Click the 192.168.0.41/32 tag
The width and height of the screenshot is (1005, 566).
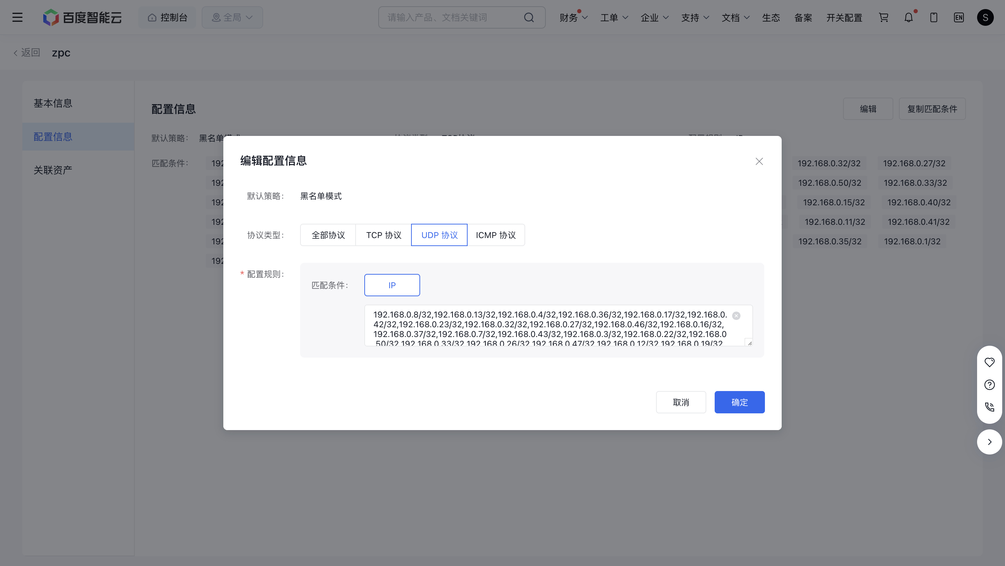point(918,222)
